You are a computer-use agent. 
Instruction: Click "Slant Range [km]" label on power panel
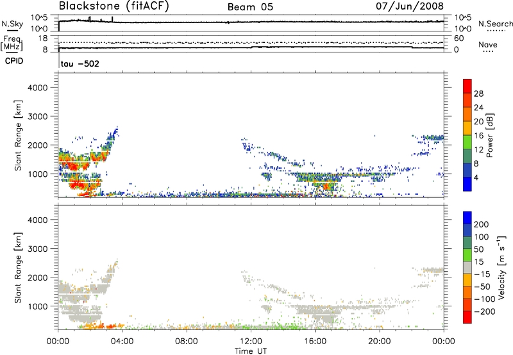tap(18, 135)
